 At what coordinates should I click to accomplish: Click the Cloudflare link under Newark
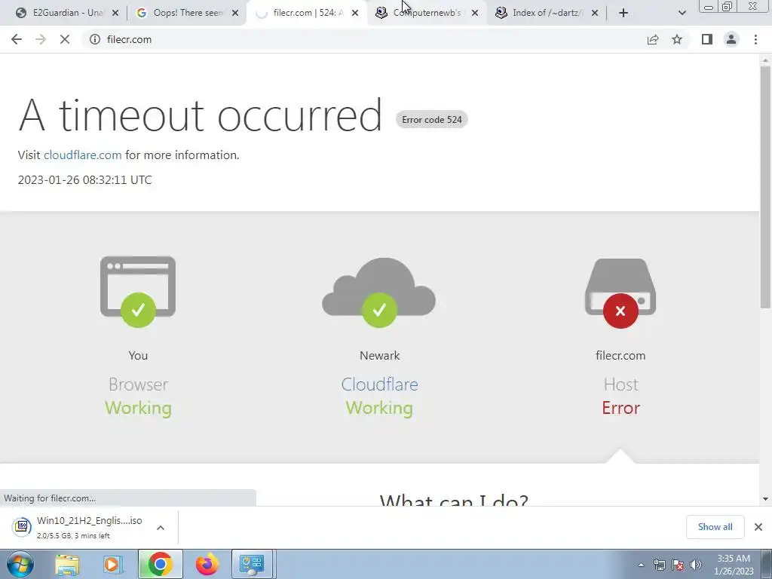coord(380,384)
